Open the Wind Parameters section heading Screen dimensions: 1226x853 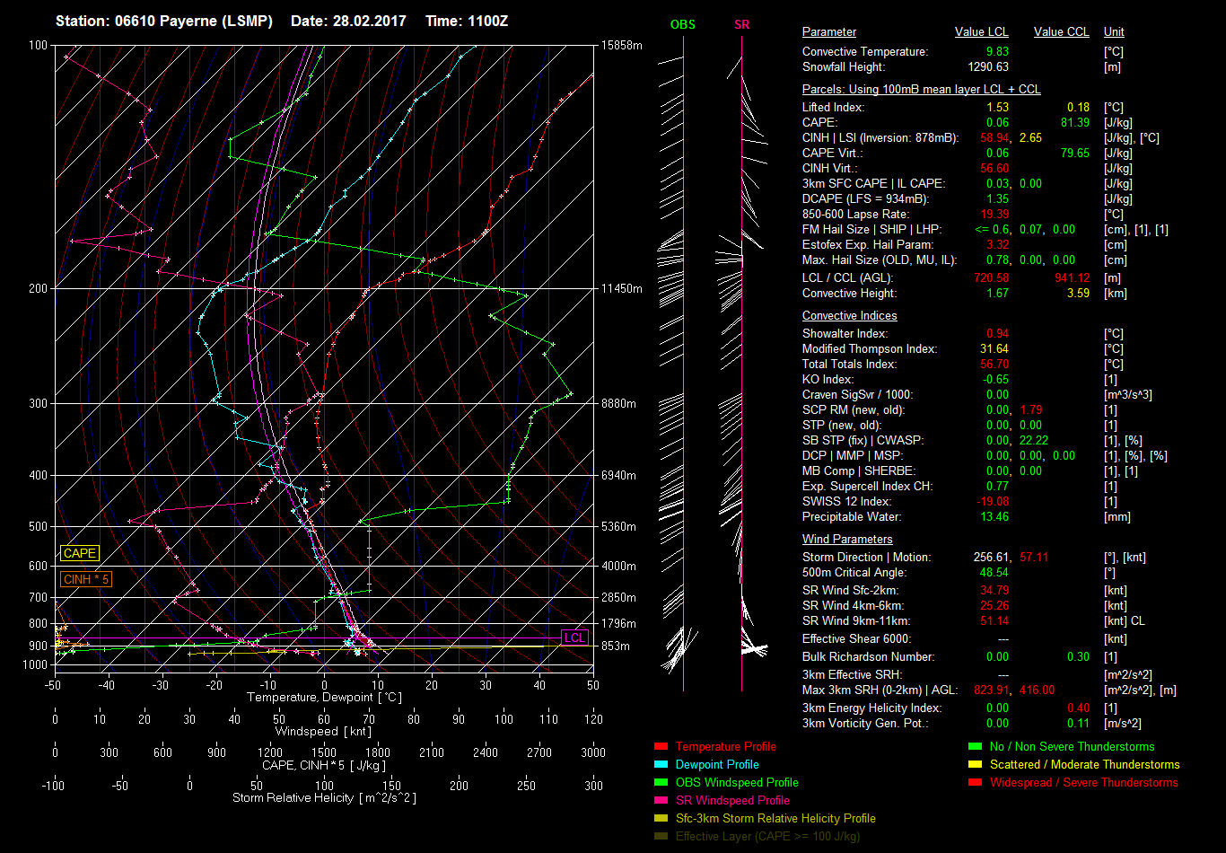click(x=846, y=540)
